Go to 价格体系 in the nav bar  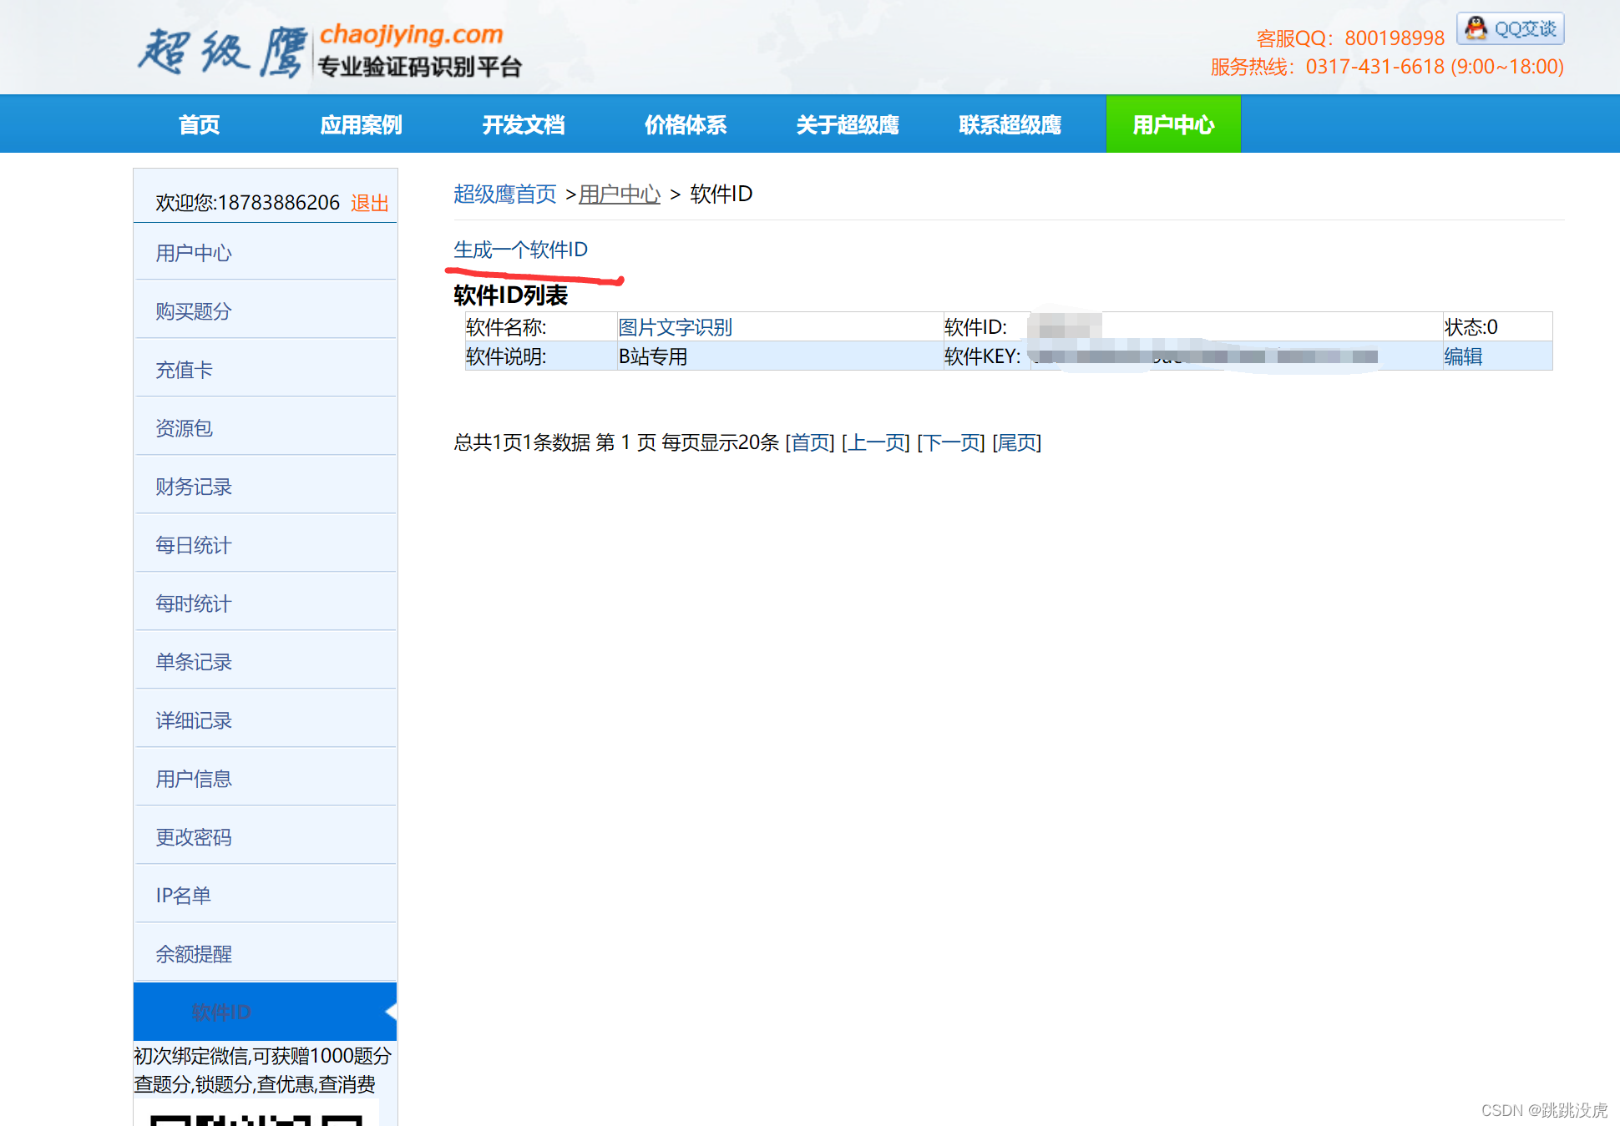click(x=686, y=125)
